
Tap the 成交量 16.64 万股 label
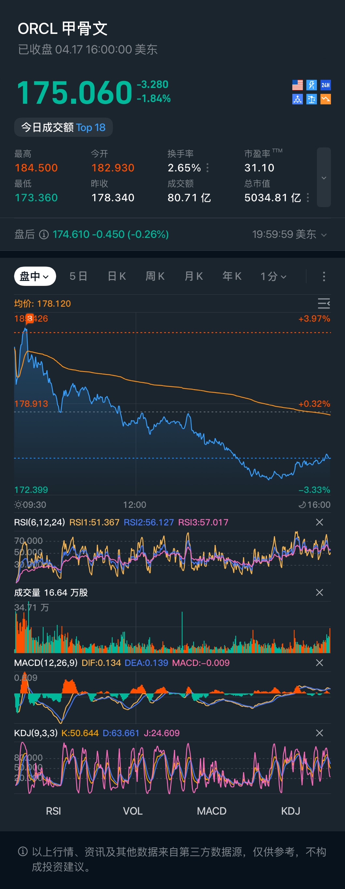[51, 593]
